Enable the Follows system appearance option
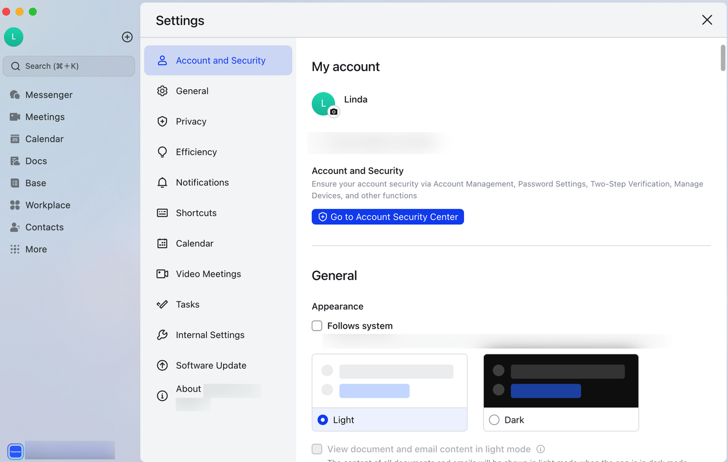Image resolution: width=728 pixels, height=462 pixels. pos(317,325)
